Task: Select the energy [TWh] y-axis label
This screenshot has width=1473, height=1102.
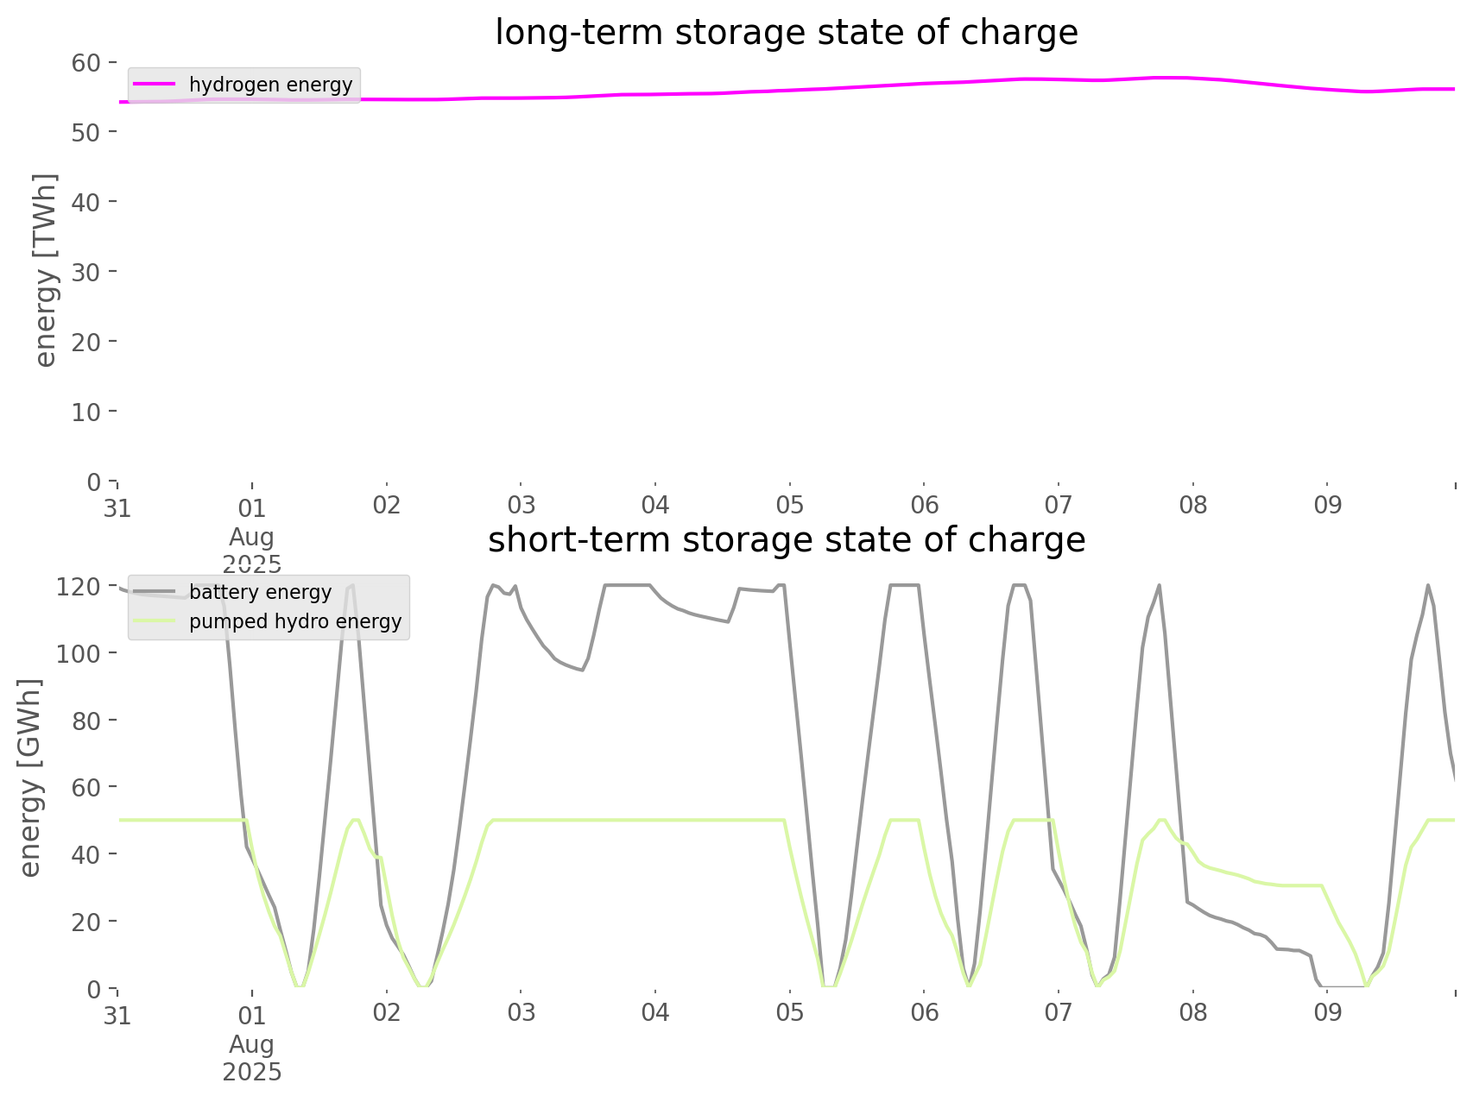Action: [x=46, y=271]
